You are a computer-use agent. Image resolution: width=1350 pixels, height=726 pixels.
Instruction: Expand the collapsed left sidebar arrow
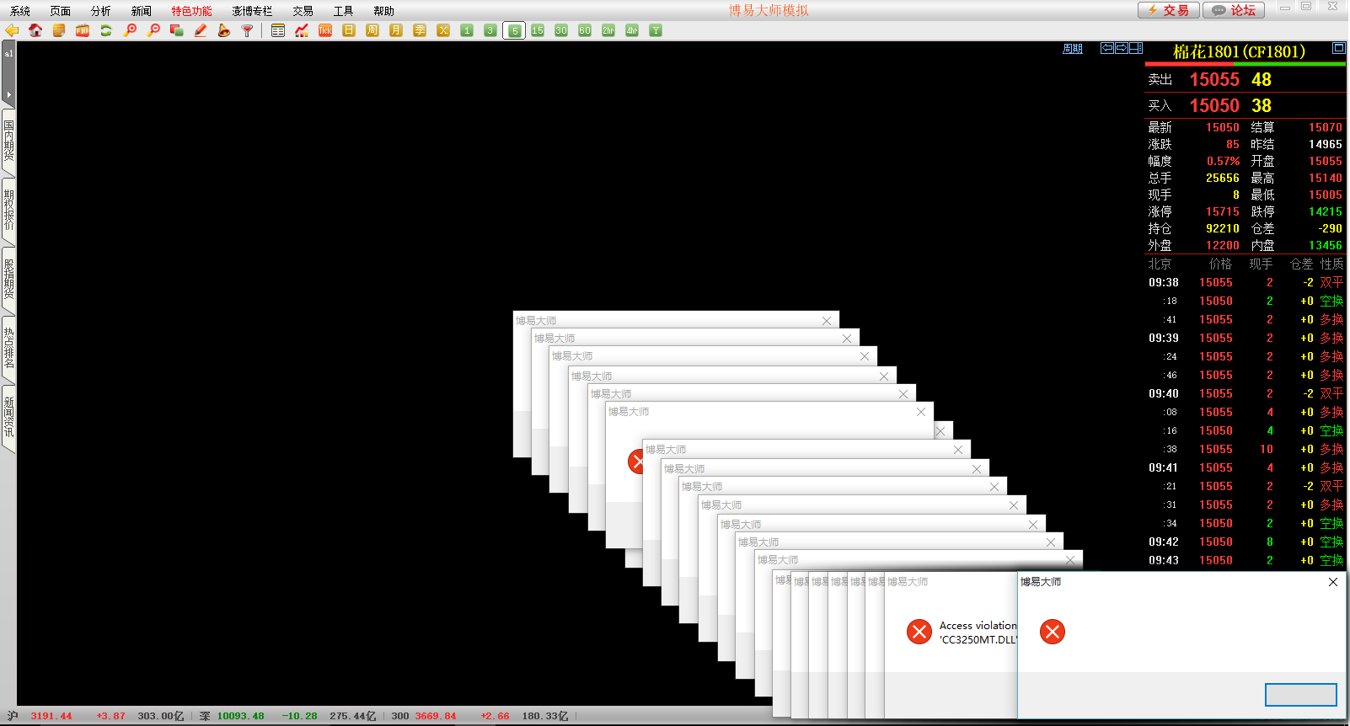tap(8, 94)
